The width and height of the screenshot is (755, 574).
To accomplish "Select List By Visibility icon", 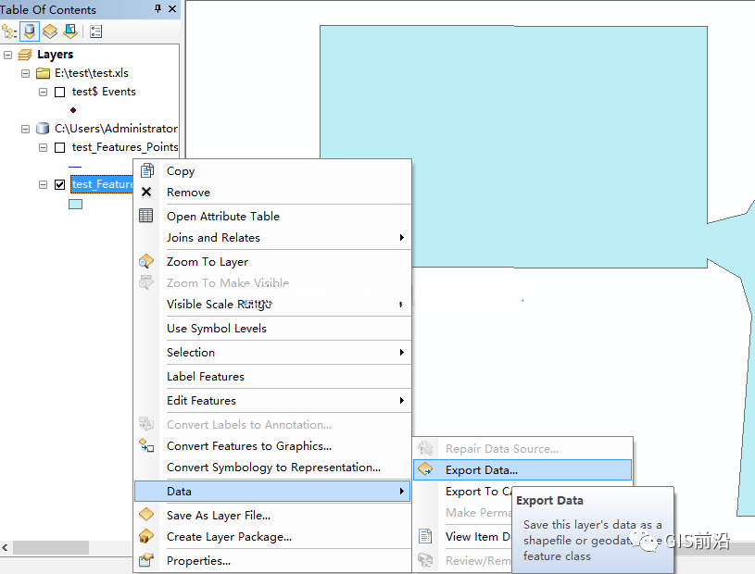I will coord(50,31).
